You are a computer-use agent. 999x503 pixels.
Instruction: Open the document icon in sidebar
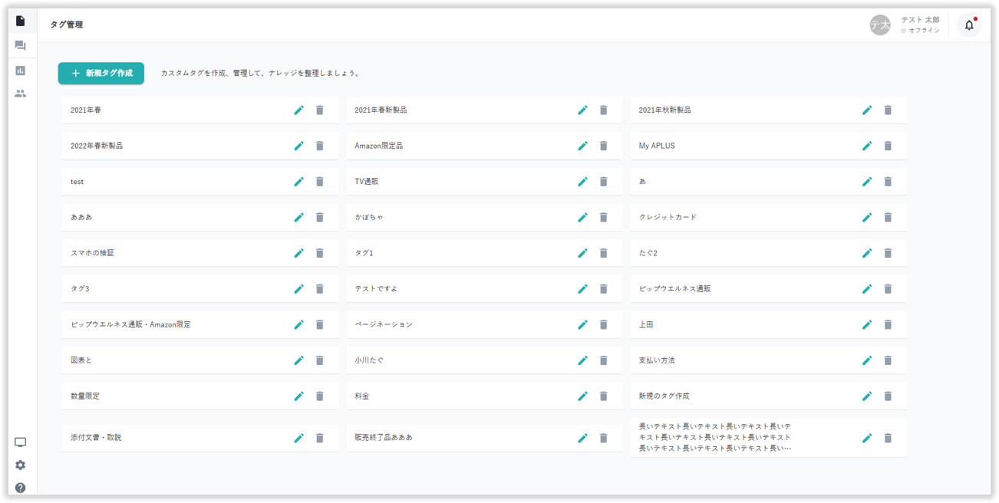[21, 21]
